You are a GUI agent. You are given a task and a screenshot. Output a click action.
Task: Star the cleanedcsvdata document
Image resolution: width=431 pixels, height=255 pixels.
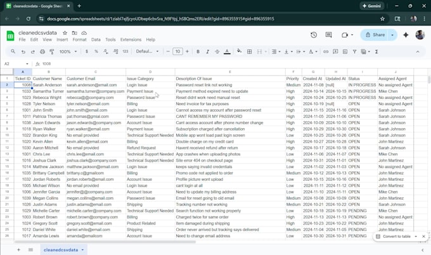click(65, 33)
